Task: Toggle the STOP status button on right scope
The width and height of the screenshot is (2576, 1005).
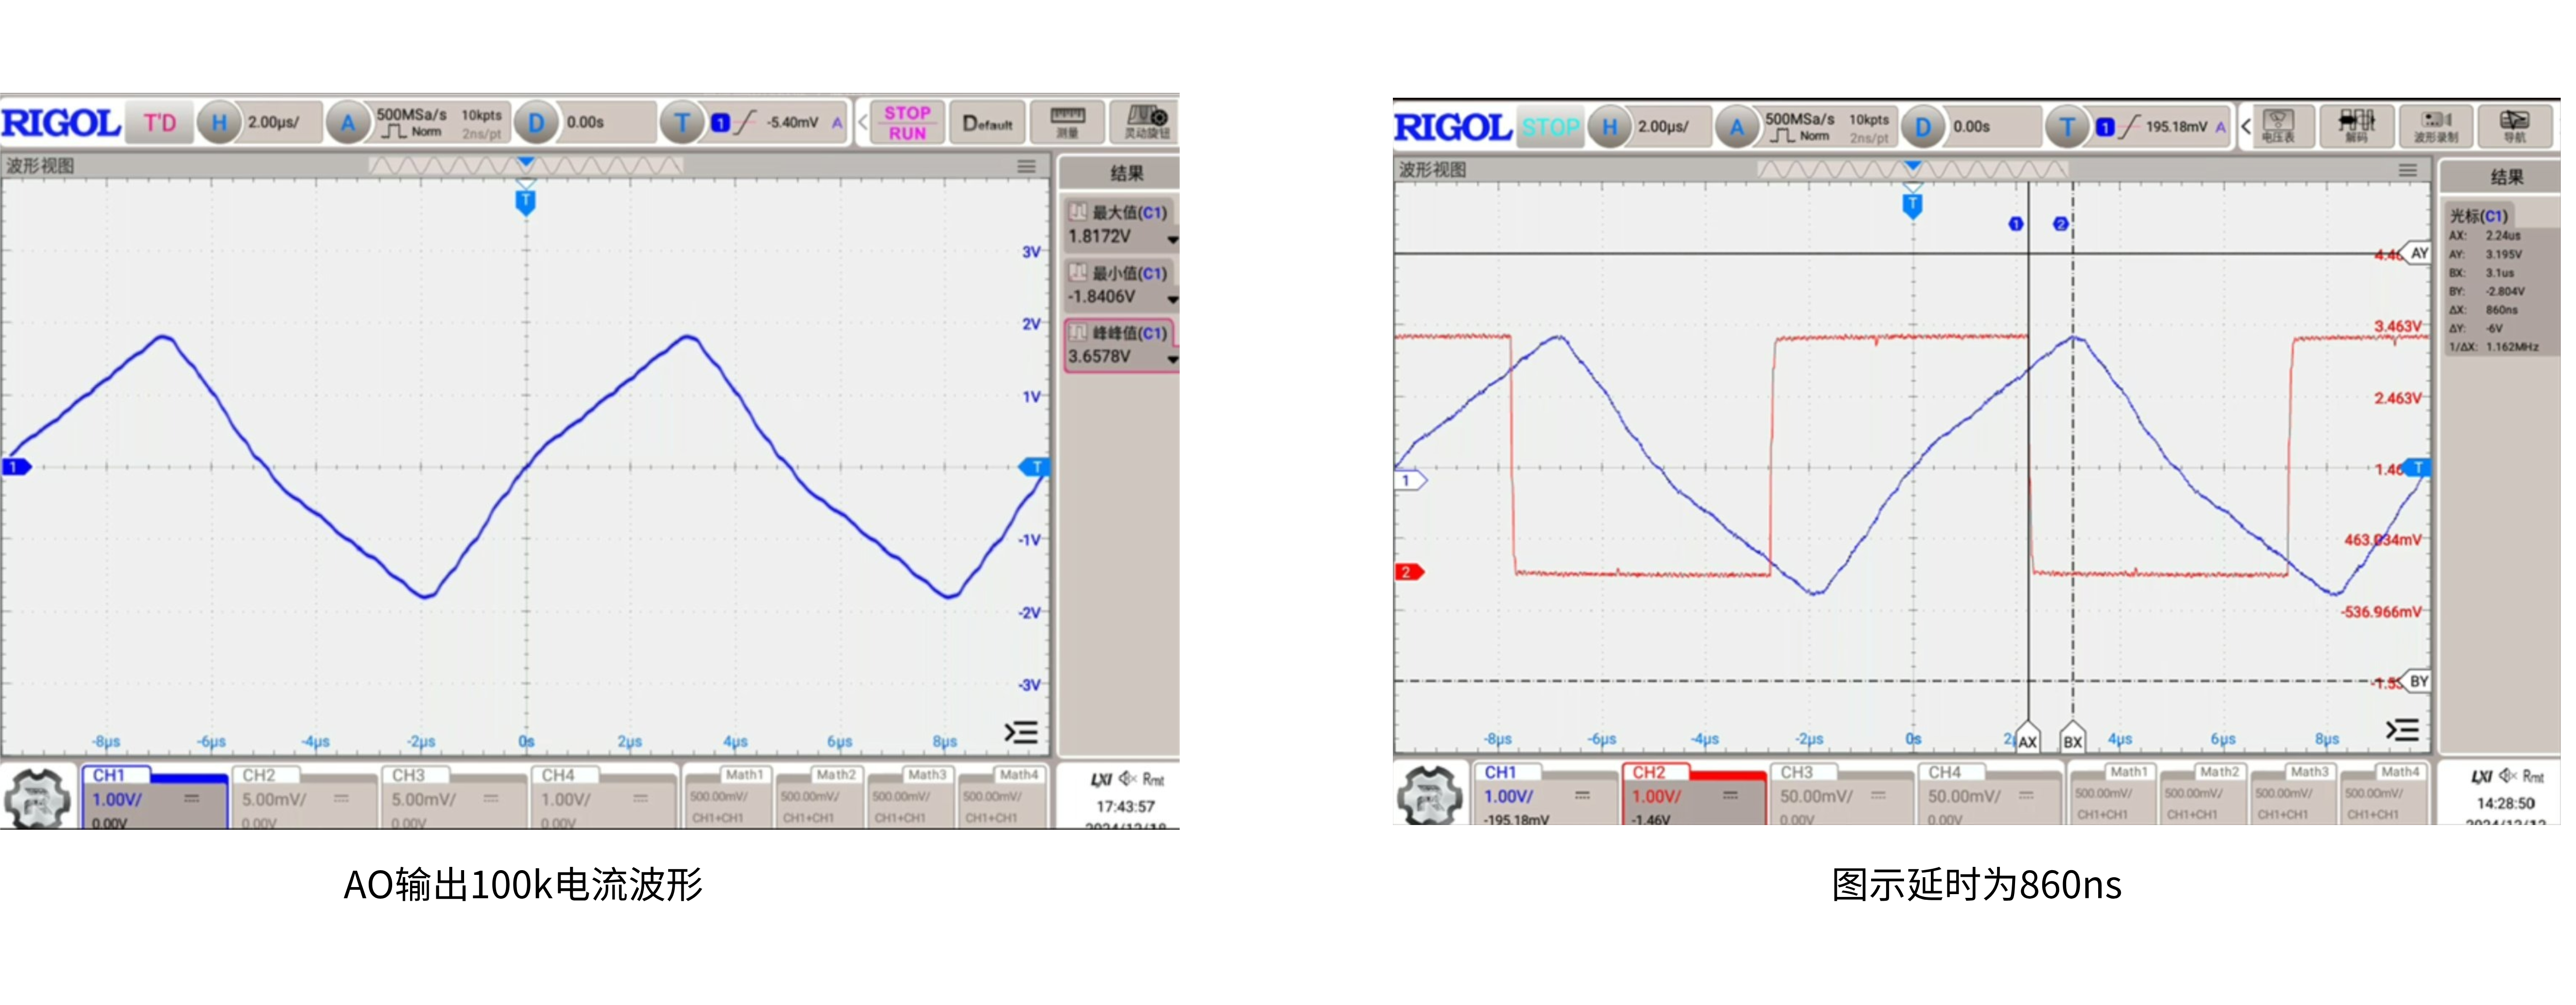Action: [x=1550, y=128]
